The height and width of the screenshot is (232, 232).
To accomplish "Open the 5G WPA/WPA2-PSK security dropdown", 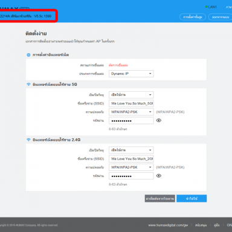I will [x=131, y=112].
